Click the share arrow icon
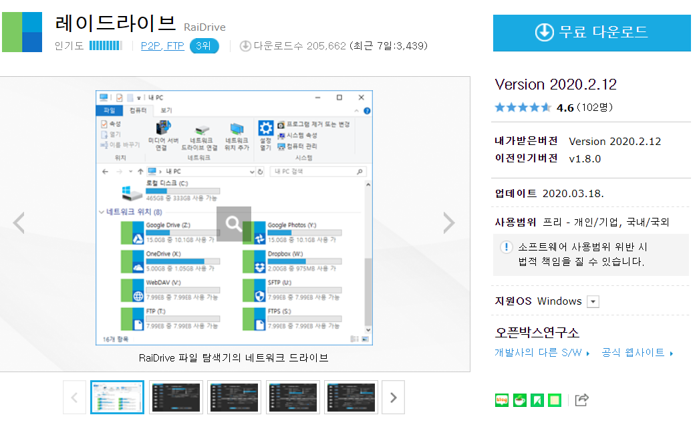Screen dimensions: 699x441 click(582, 400)
